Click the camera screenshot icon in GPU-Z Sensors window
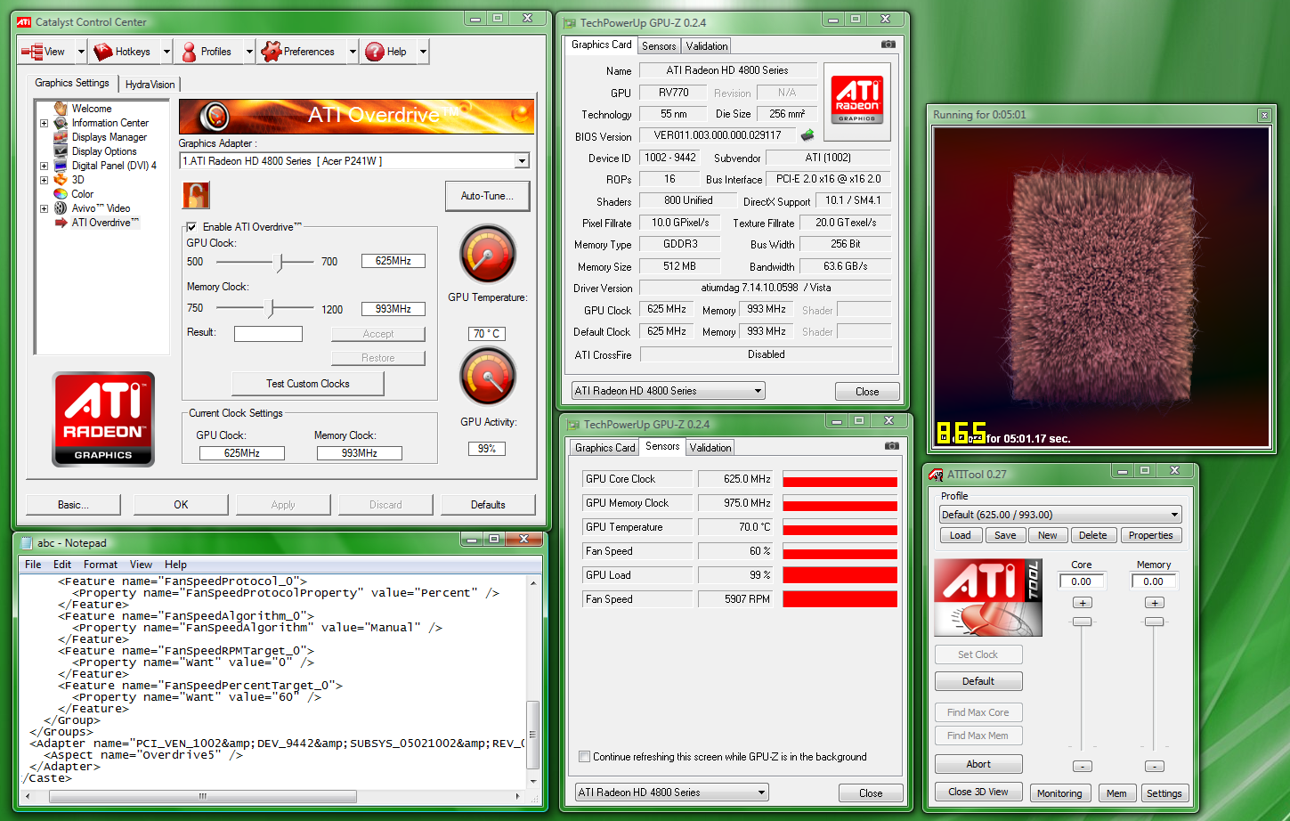This screenshot has width=1290, height=821. click(x=892, y=446)
